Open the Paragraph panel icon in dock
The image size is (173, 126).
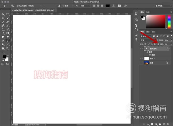(x=136, y=39)
